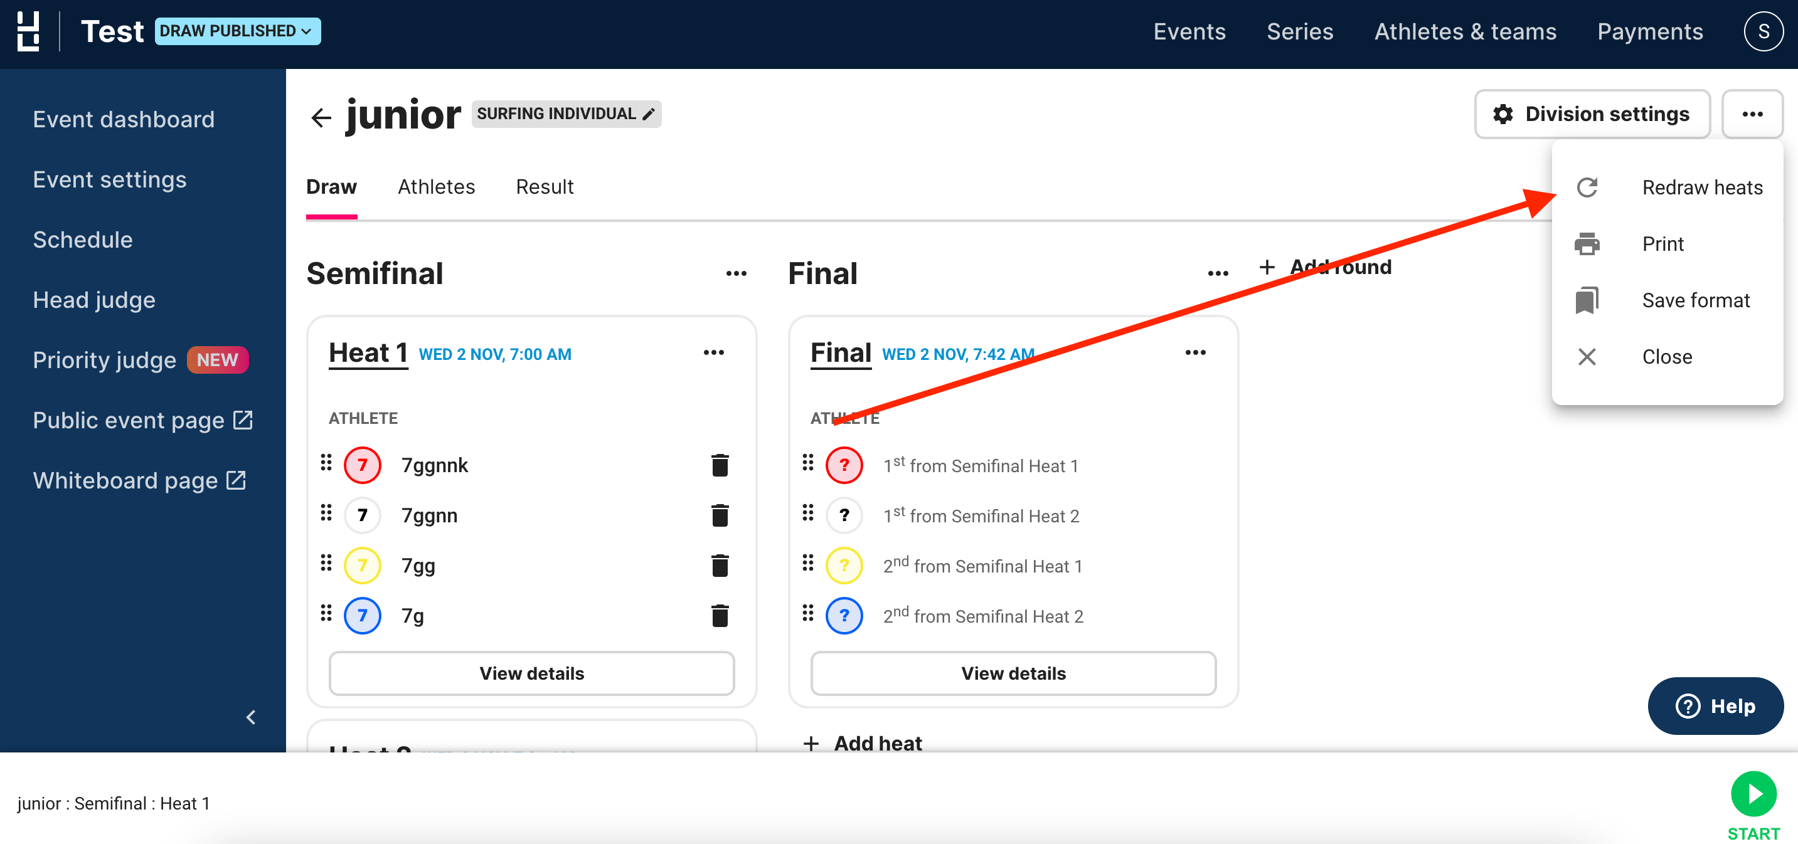This screenshot has width=1798, height=844.
Task: Switch to the Draw tab
Action: [x=331, y=187]
